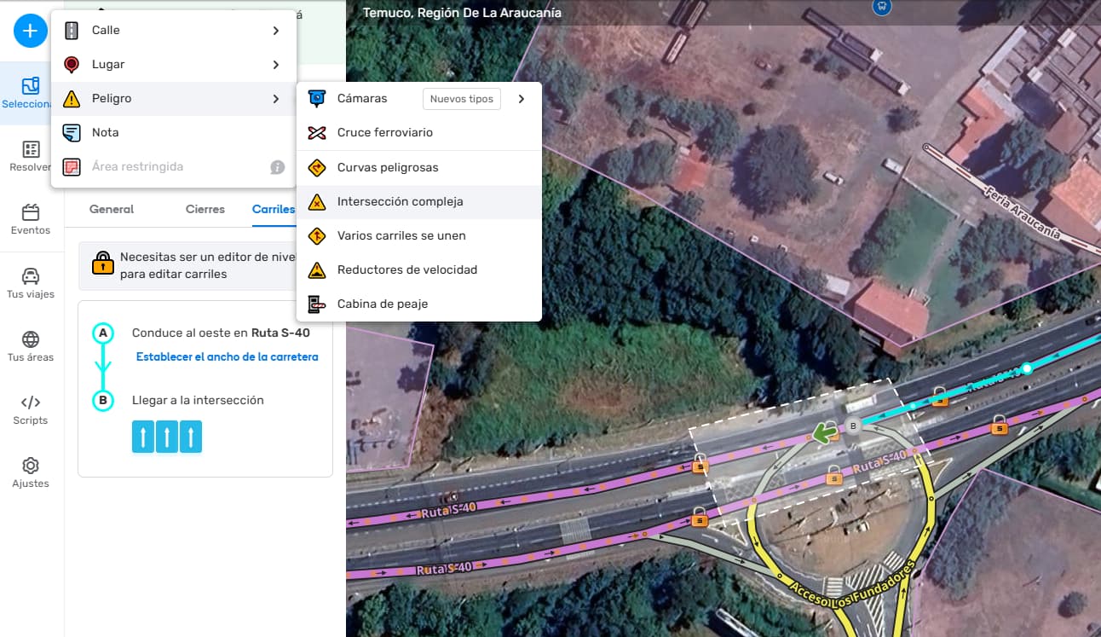Viewport: 1101px width, 637px height.
Task: Select Intersección compleja hazard
Action: pos(400,202)
